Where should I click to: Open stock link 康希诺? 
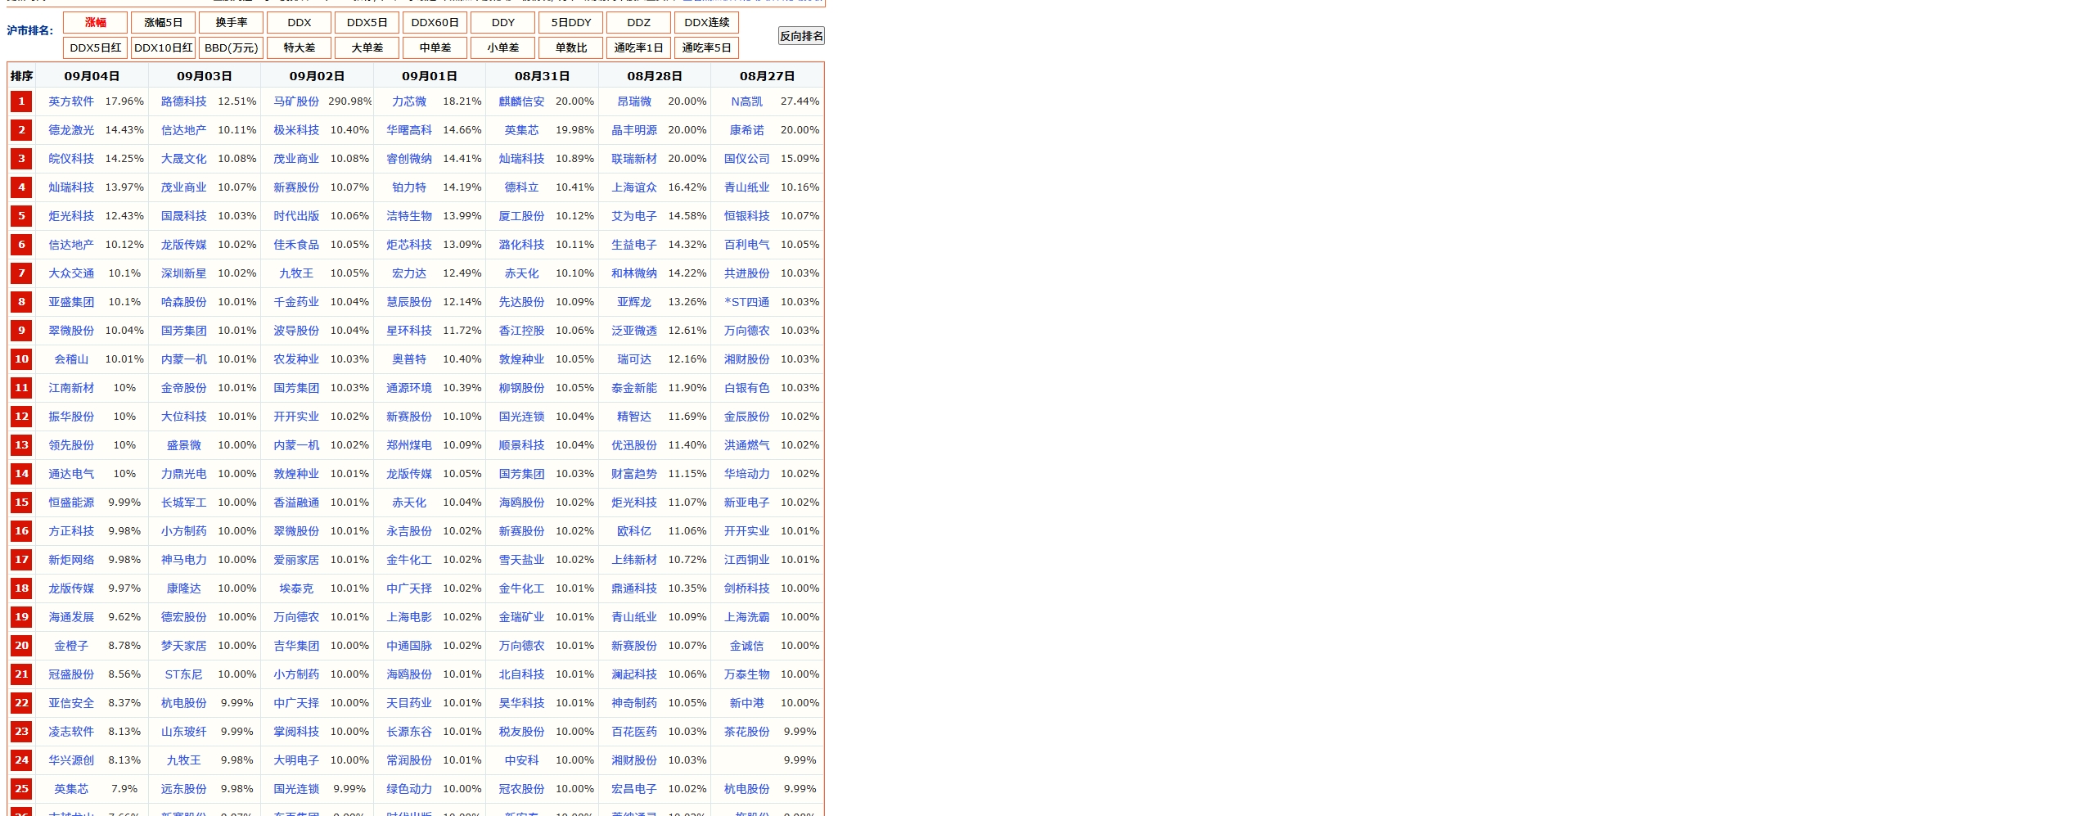click(747, 130)
